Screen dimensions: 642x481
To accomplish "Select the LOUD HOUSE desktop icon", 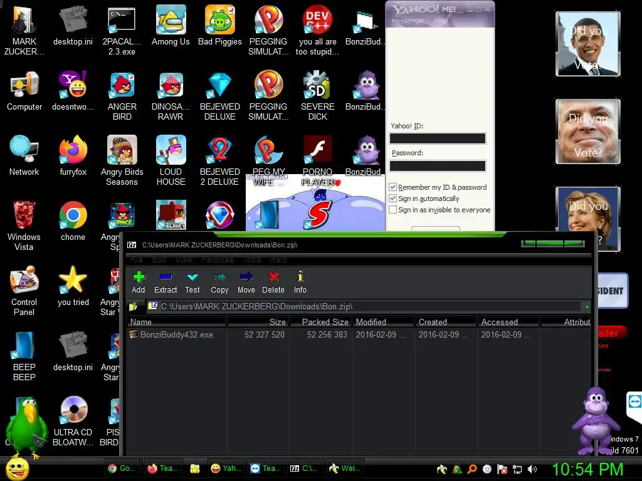I will (171, 161).
